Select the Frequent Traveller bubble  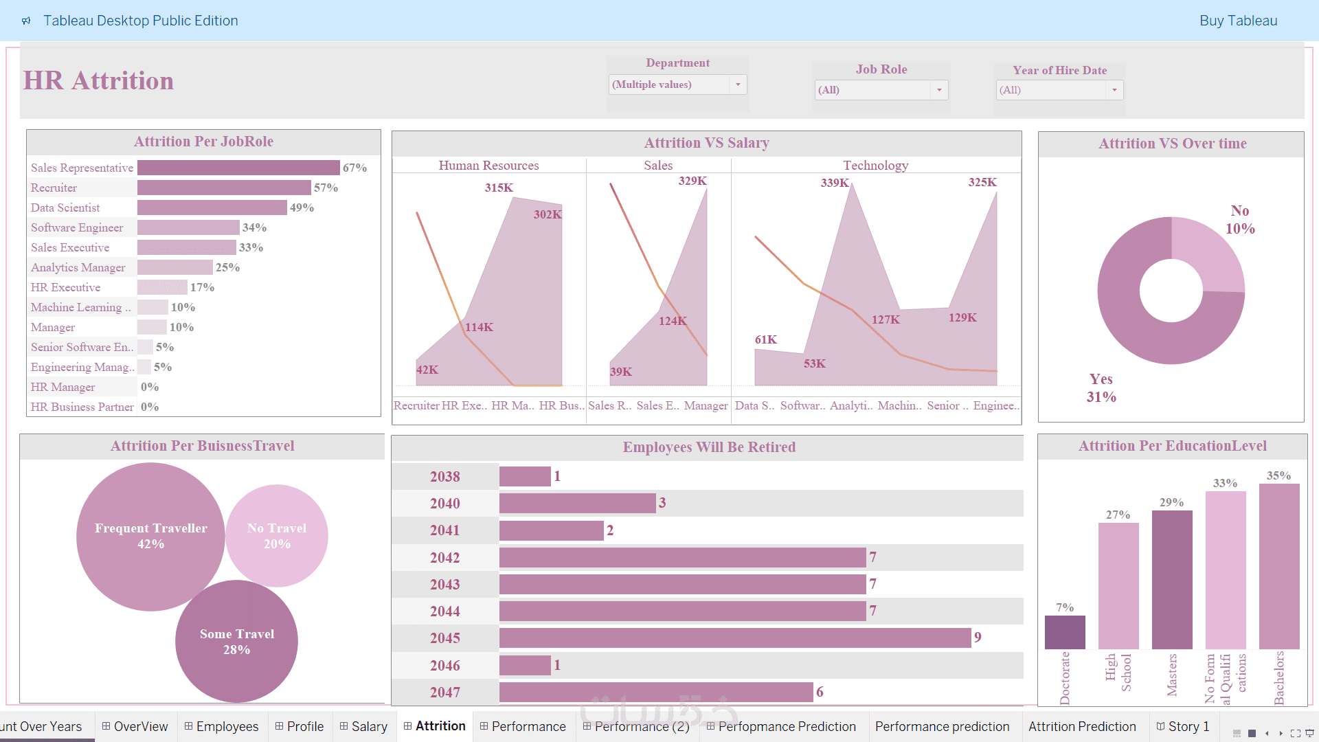[x=150, y=536]
